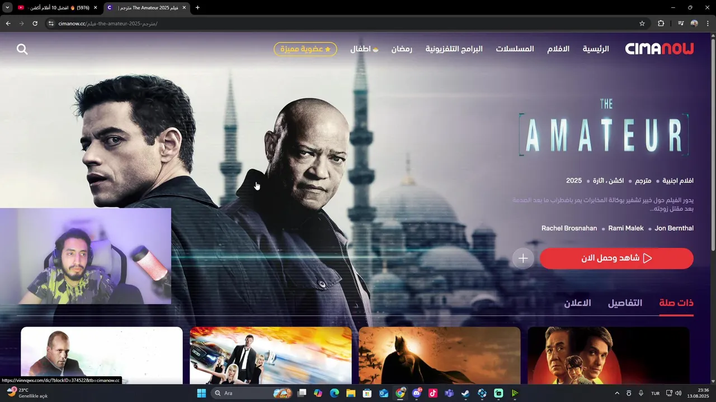This screenshot has height=402, width=716.
Task: Open weather widget 23°C
Action: pos(28,393)
